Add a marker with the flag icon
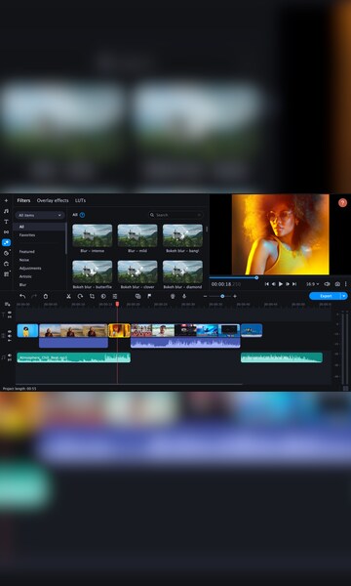351x586 pixels. tap(149, 296)
